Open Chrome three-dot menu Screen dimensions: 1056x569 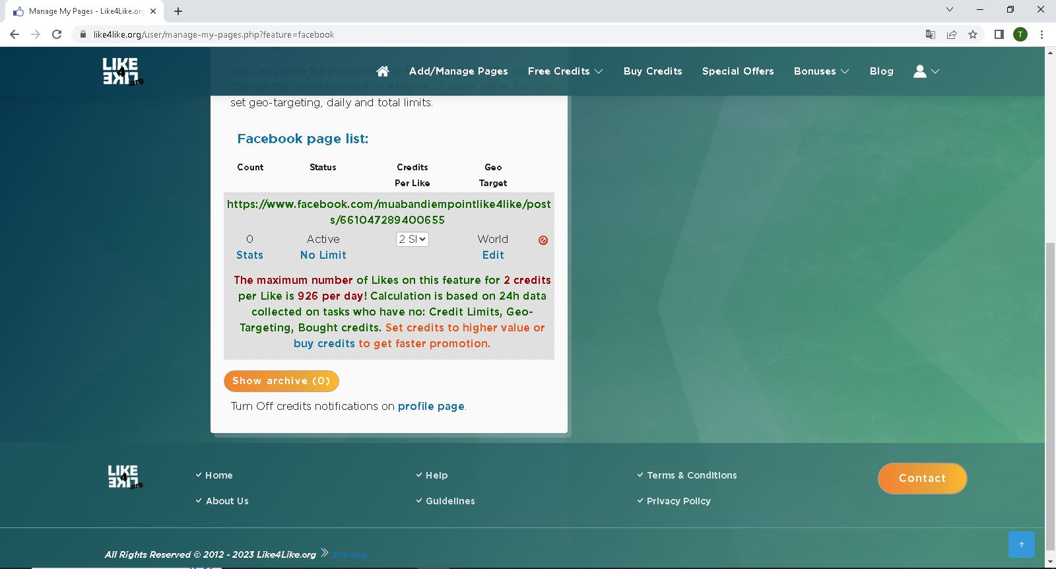[1041, 34]
